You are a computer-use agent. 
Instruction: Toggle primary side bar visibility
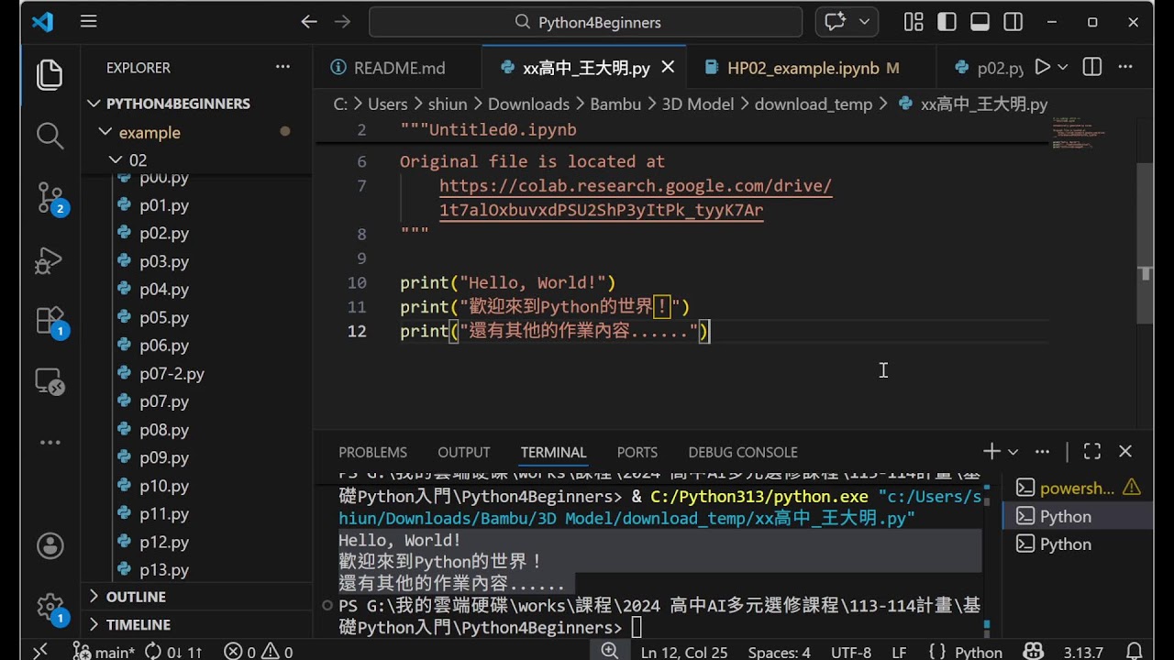pos(947,22)
